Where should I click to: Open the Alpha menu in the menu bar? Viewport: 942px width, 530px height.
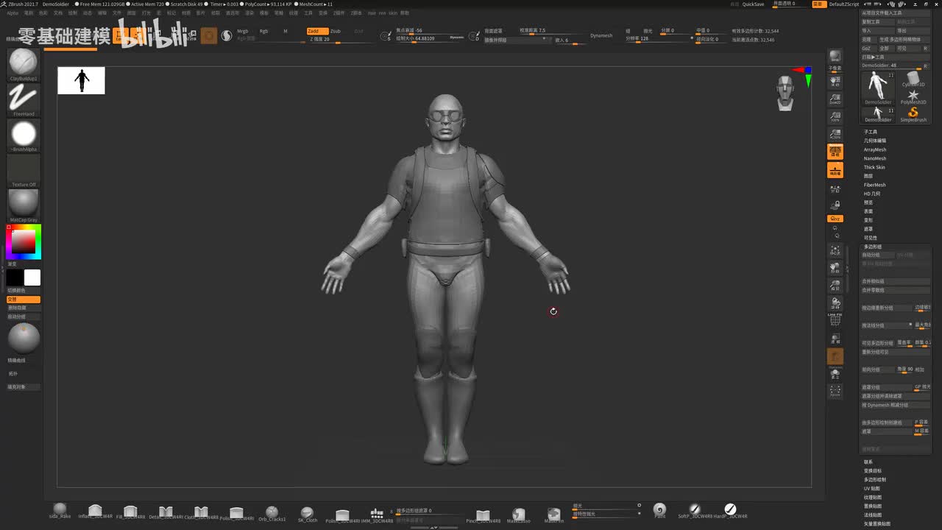click(13, 13)
